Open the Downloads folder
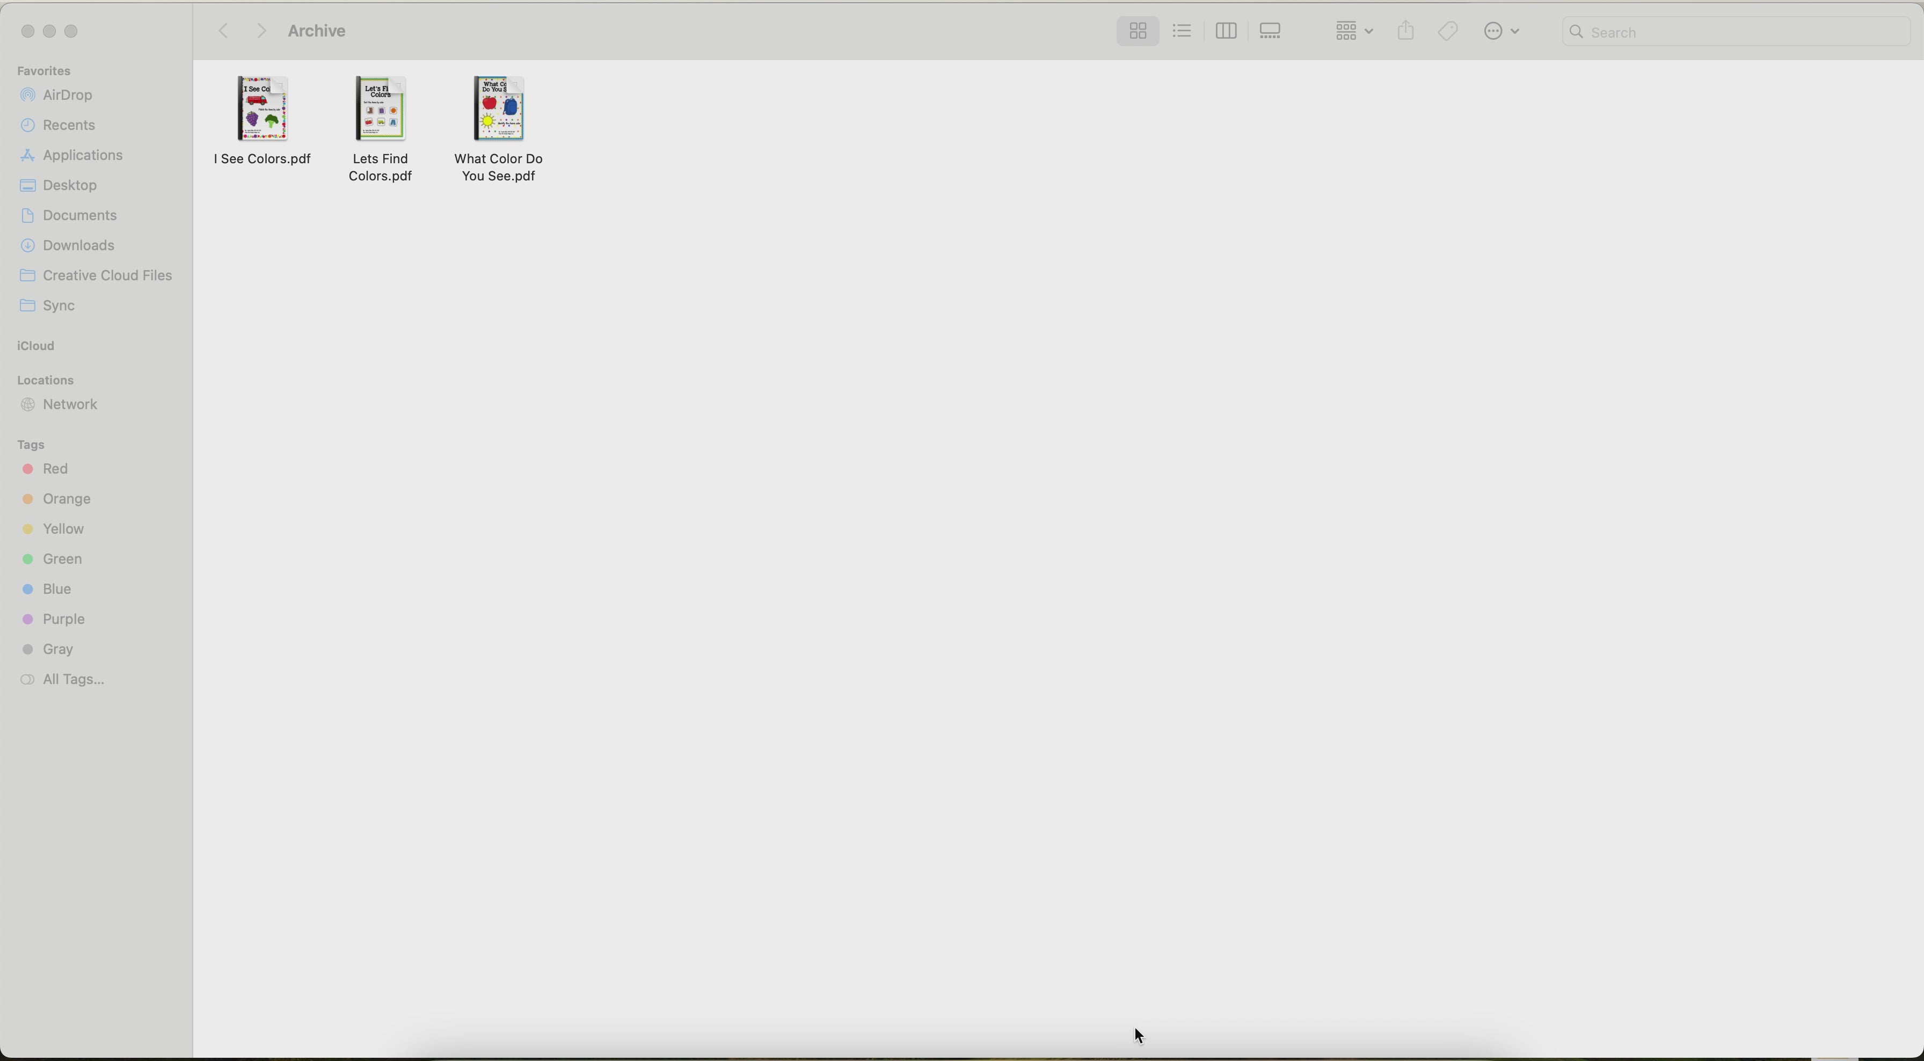This screenshot has height=1061, width=1924. 78,246
